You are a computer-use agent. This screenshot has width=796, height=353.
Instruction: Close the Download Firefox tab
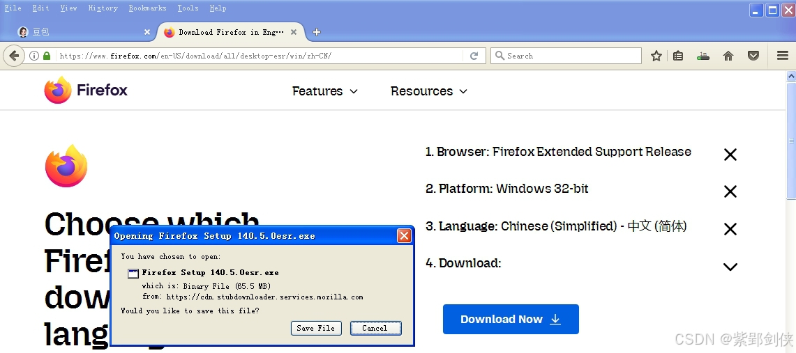pyautogui.click(x=294, y=32)
